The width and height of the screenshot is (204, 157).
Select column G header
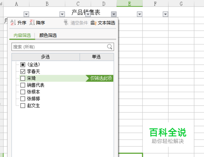pyautogui.click(x=181, y=4)
